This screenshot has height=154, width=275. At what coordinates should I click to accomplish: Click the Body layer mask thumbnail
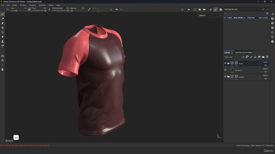(x=236, y=63)
